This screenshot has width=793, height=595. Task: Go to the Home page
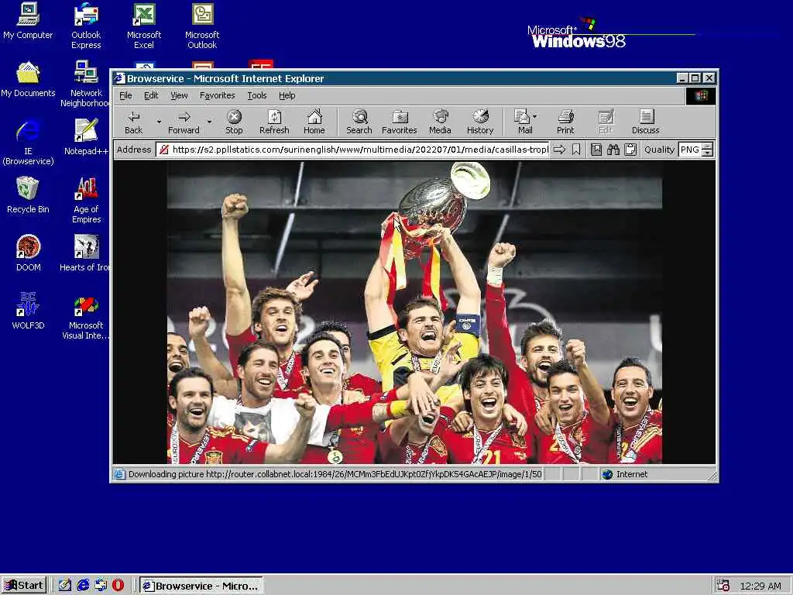tap(314, 122)
